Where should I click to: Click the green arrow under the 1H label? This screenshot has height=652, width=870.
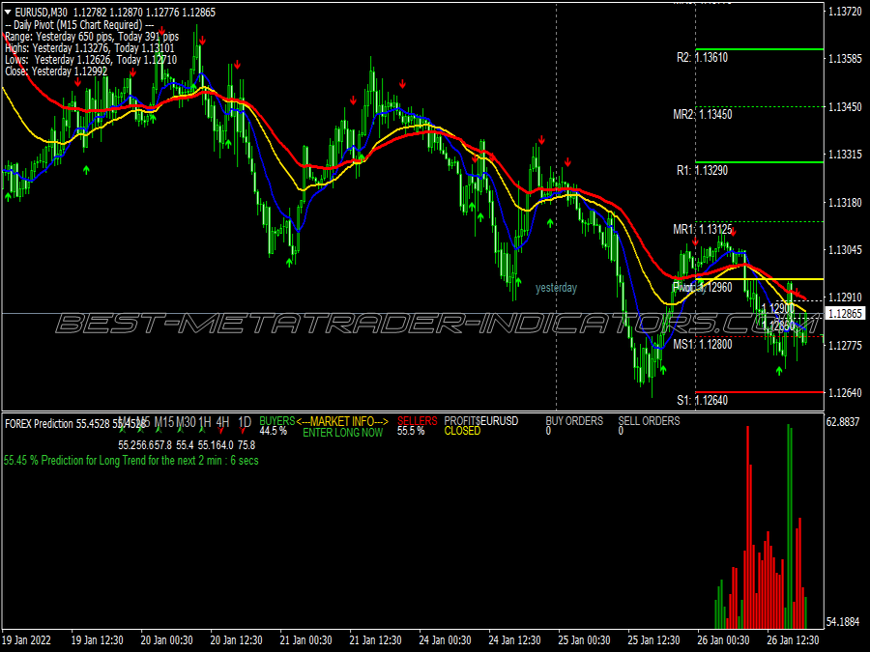click(202, 430)
